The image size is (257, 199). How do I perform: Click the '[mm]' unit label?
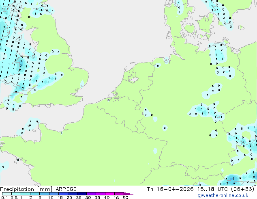coord(45,189)
